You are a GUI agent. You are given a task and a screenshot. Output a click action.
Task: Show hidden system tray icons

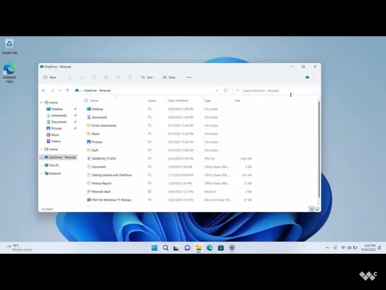(327, 248)
